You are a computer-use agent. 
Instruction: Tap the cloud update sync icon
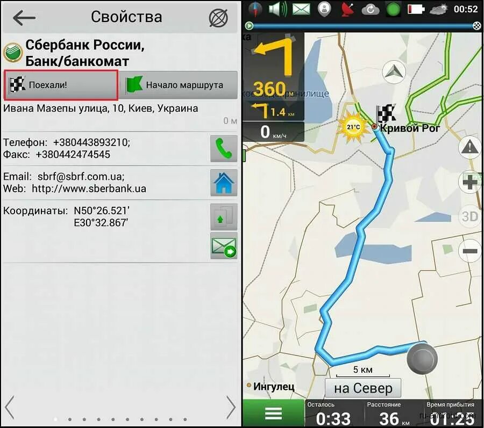pyautogui.click(x=371, y=10)
